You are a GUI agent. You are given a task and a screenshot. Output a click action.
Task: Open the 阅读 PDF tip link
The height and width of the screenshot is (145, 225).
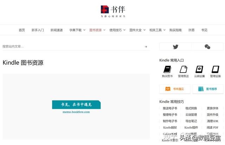coord(212,127)
